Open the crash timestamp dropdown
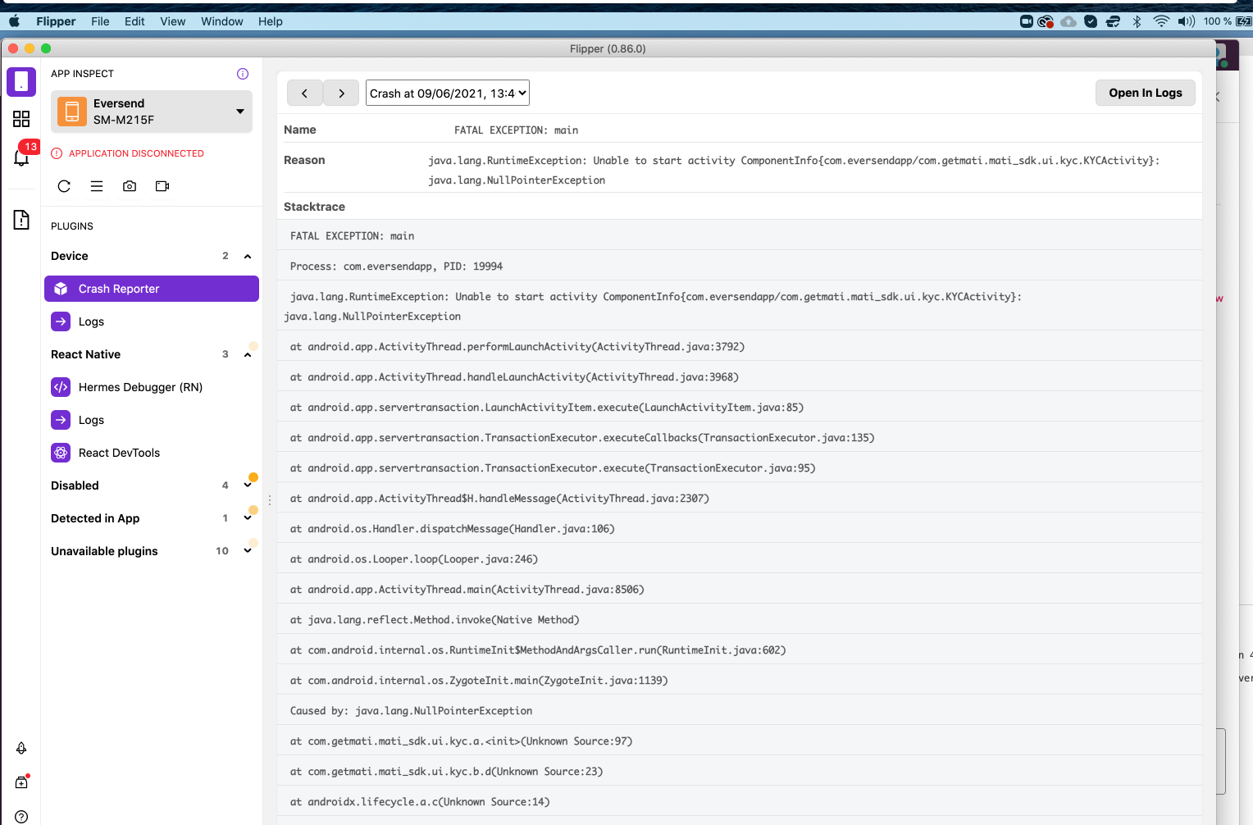The image size is (1253, 825). [x=447, y=93]
